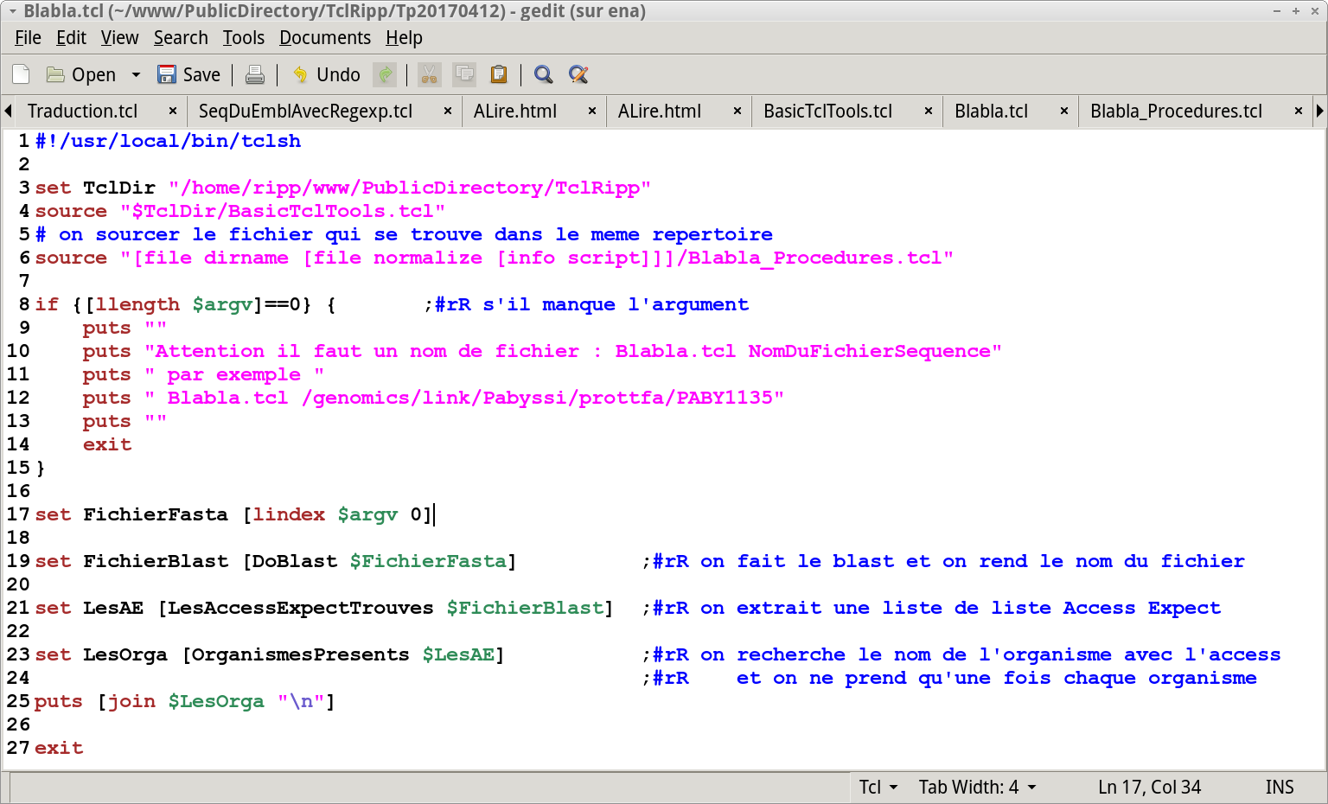The height and width of the screenshot is (804, 1328).
Task: Close the Blabla.tcl tab
Action: [x=1064, y=112]
